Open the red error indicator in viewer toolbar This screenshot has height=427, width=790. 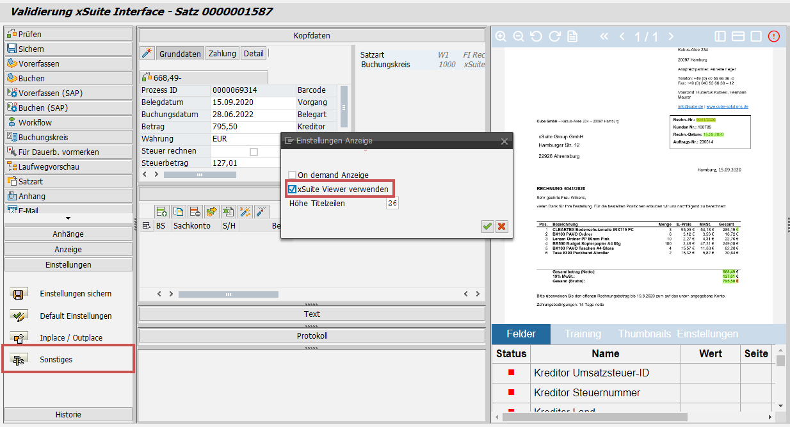pyautogui.click(x=773, y=36)
